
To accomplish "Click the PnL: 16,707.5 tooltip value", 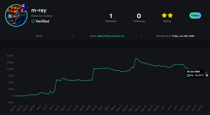I will [197, 76].
